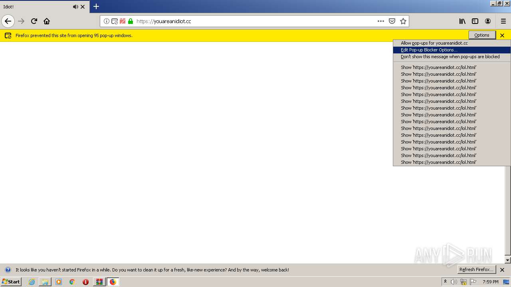Click the Forward navigation arrow
The image size is (511, 287).
coord(22,21)
